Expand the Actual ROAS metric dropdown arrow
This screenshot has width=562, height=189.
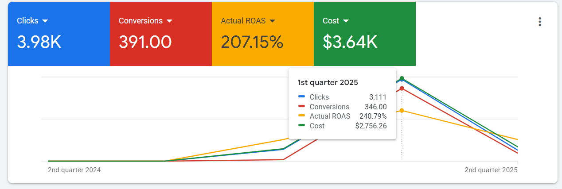point(272,21)
